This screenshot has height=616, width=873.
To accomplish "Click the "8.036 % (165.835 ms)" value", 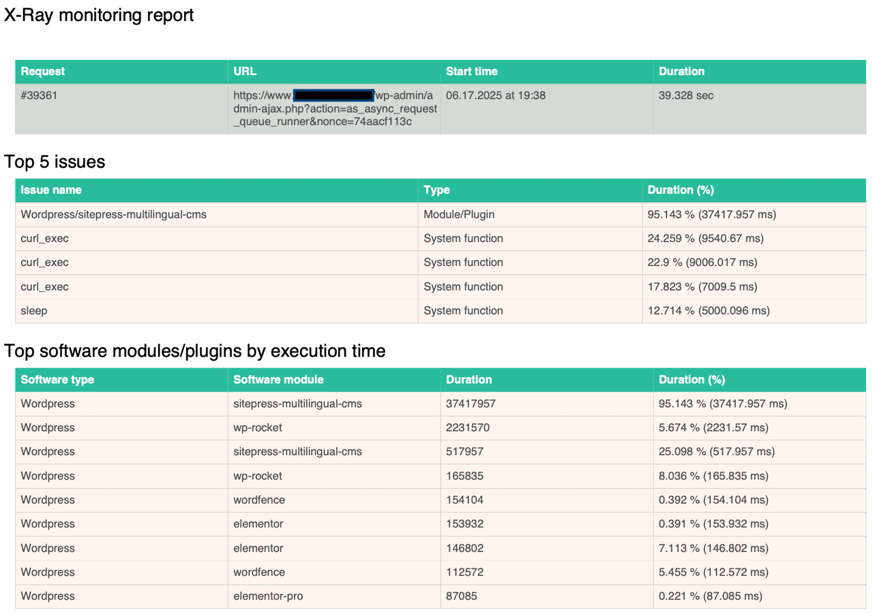I will point(714,476).
